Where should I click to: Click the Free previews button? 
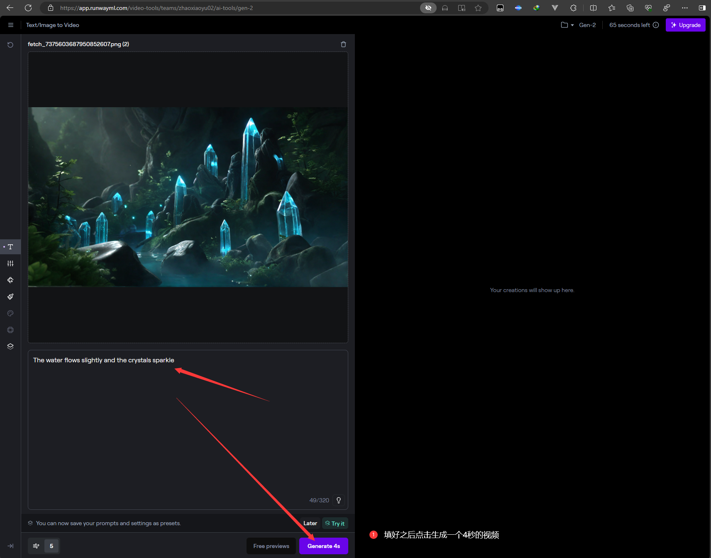coord(271,546)
